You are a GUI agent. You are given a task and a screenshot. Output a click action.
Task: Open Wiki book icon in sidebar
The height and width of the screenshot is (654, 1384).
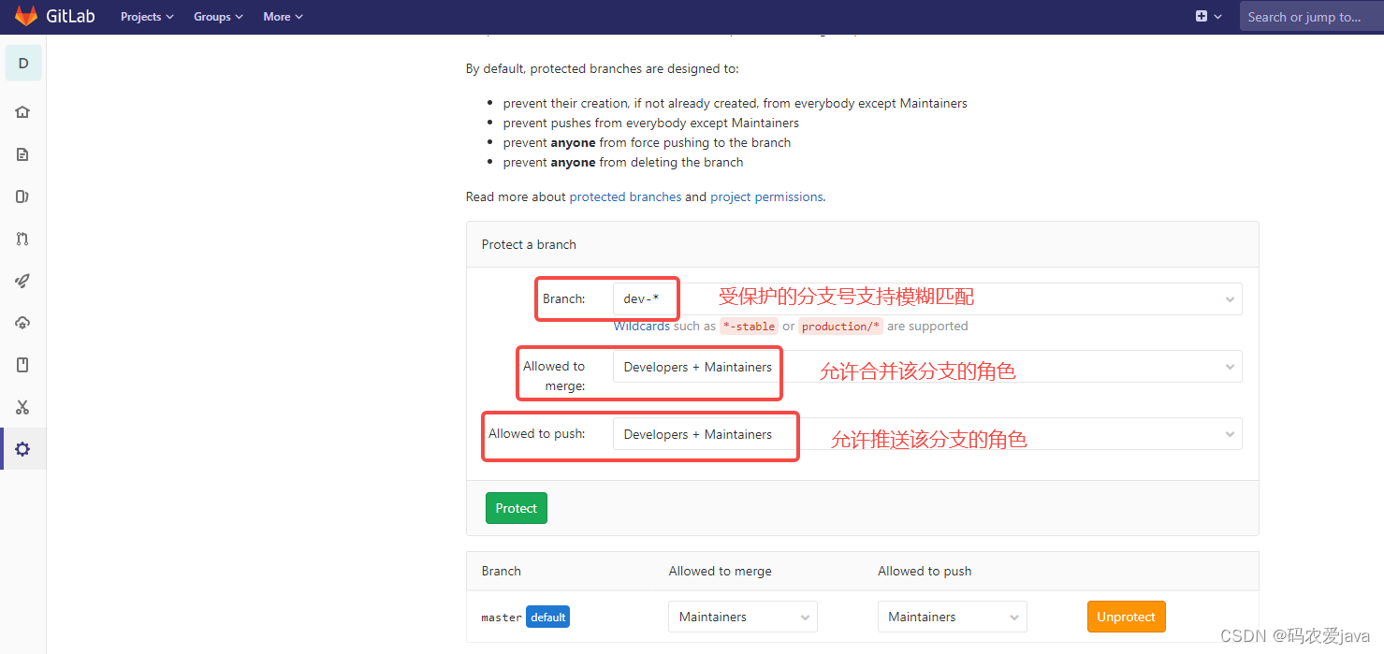click(x=22, y=365)
